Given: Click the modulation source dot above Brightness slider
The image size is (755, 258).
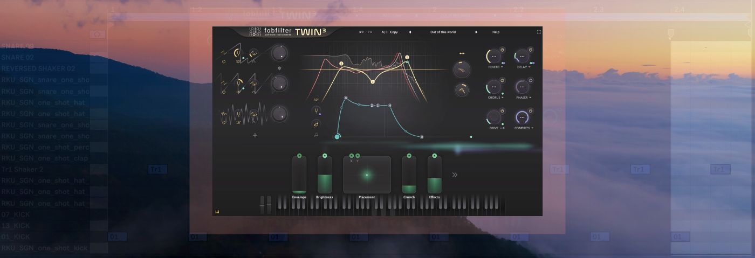Looking at the screenshot, I should 325,156.
